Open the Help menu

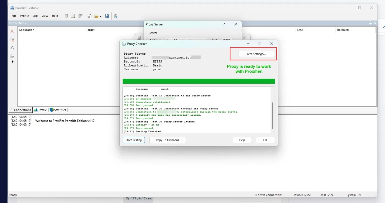(x=55, y=16)
